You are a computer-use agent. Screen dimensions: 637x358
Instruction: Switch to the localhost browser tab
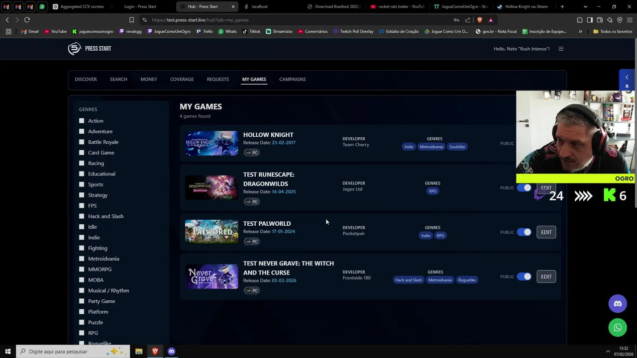(259, 6)
